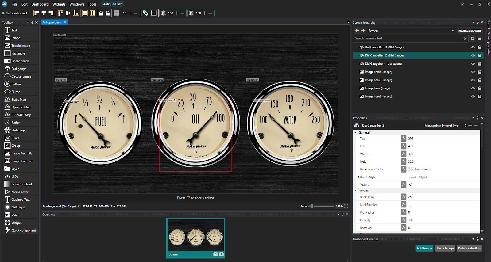The width and height of the screenshot is (491, 262).
Task: Select the Circular gauge widget
Action: (x=21, y=76)
